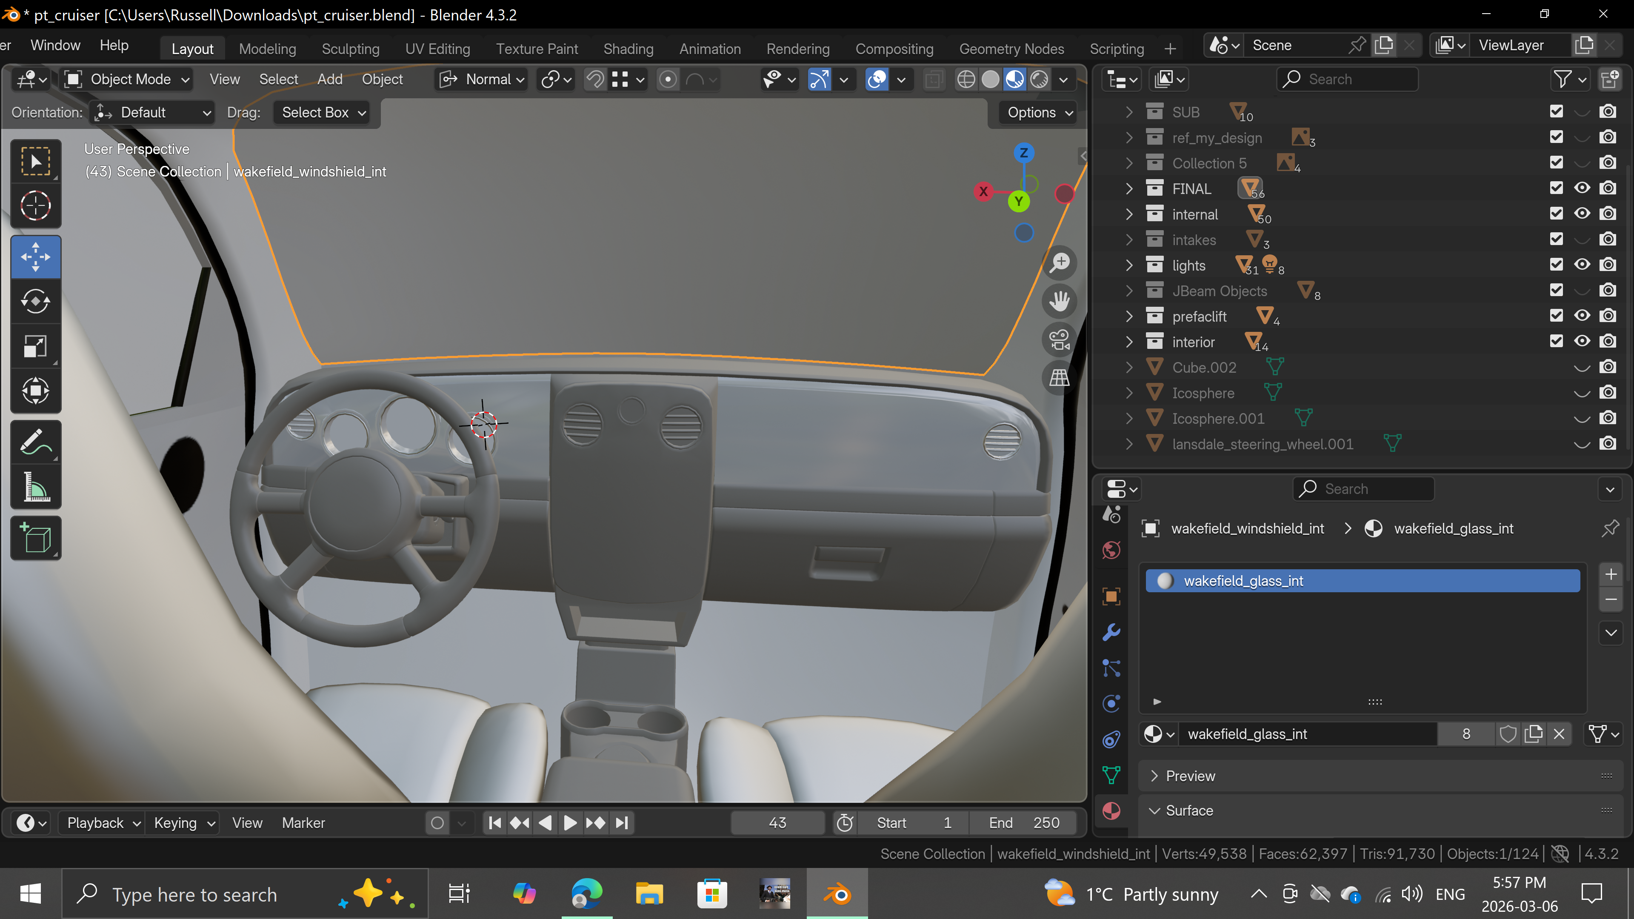Image resolution: width=1634 pixels, height=919 pixels.
Task: Open the Modifiers wrench properties tab
Action: [1111, 632]
